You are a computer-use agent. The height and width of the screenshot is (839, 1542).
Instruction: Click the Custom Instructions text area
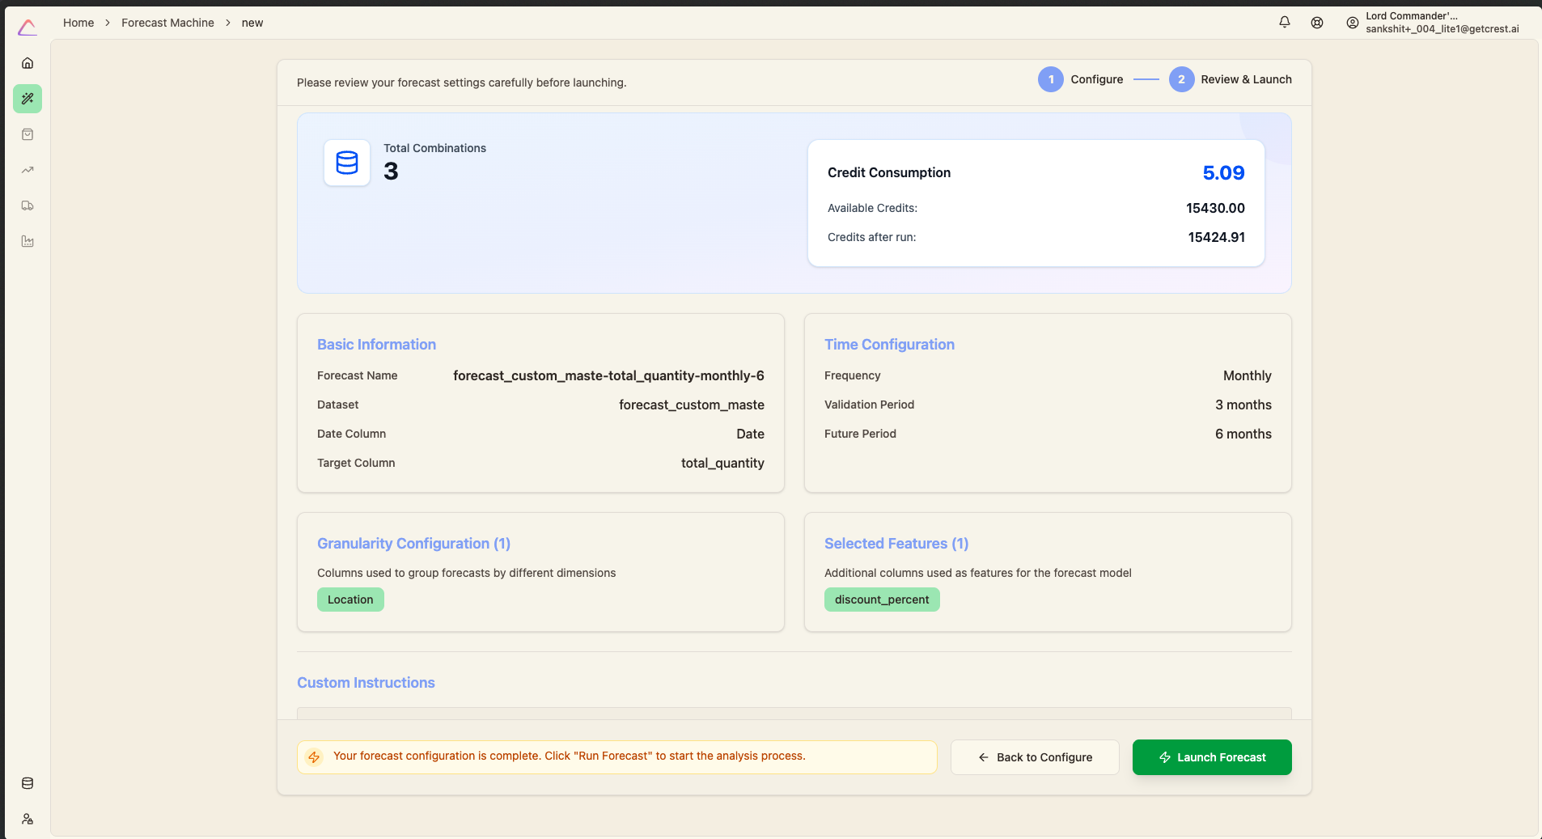794,714
